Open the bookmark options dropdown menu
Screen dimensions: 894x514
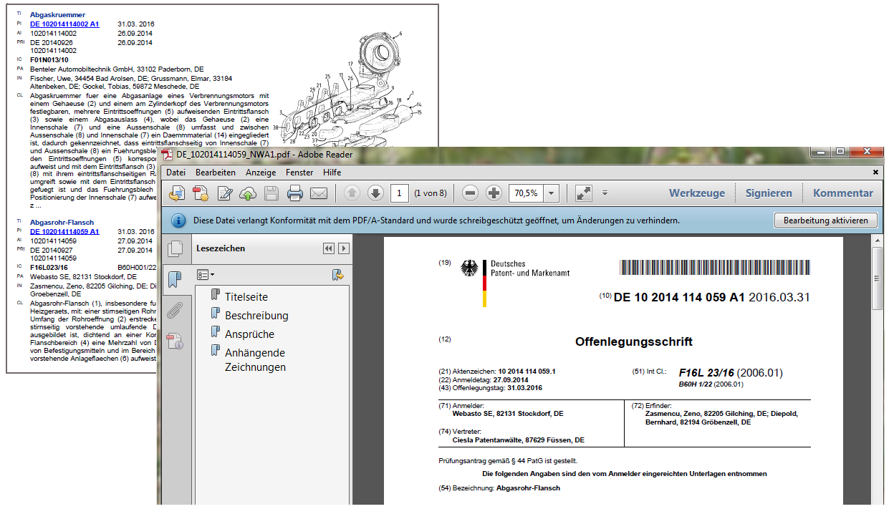click(x=206, y=274)
